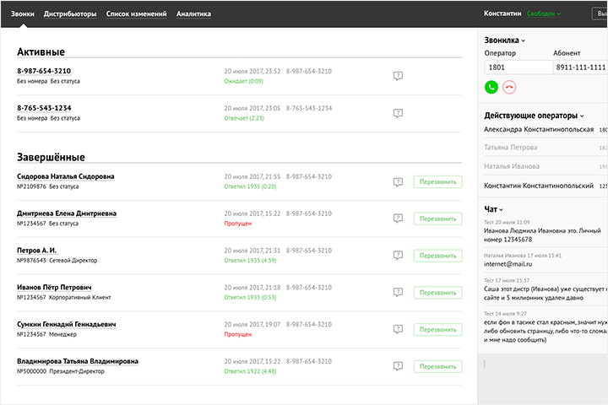Viewport: 608px width, 405px height.
Task: Open the Список изменений tab
Action: 136,14
